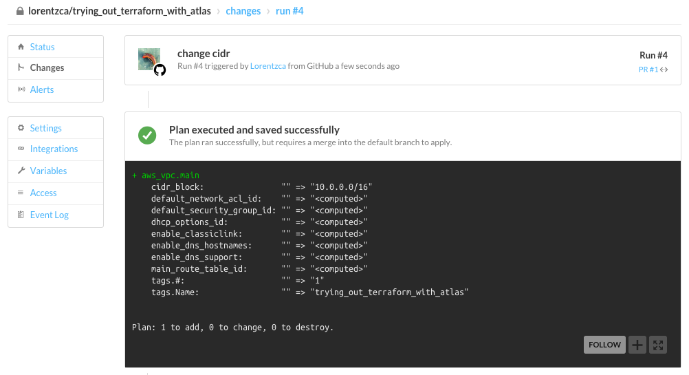Image resolution: width=689 pixels, height=375 pixels.
Task: Click the lock icon beside repository name
Action: (x=20, y=11)
